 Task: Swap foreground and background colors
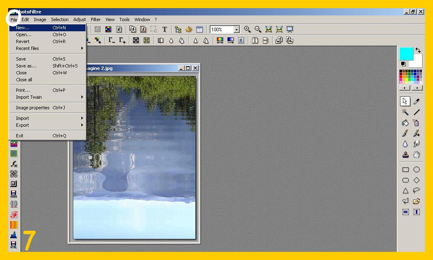(418, 50)
